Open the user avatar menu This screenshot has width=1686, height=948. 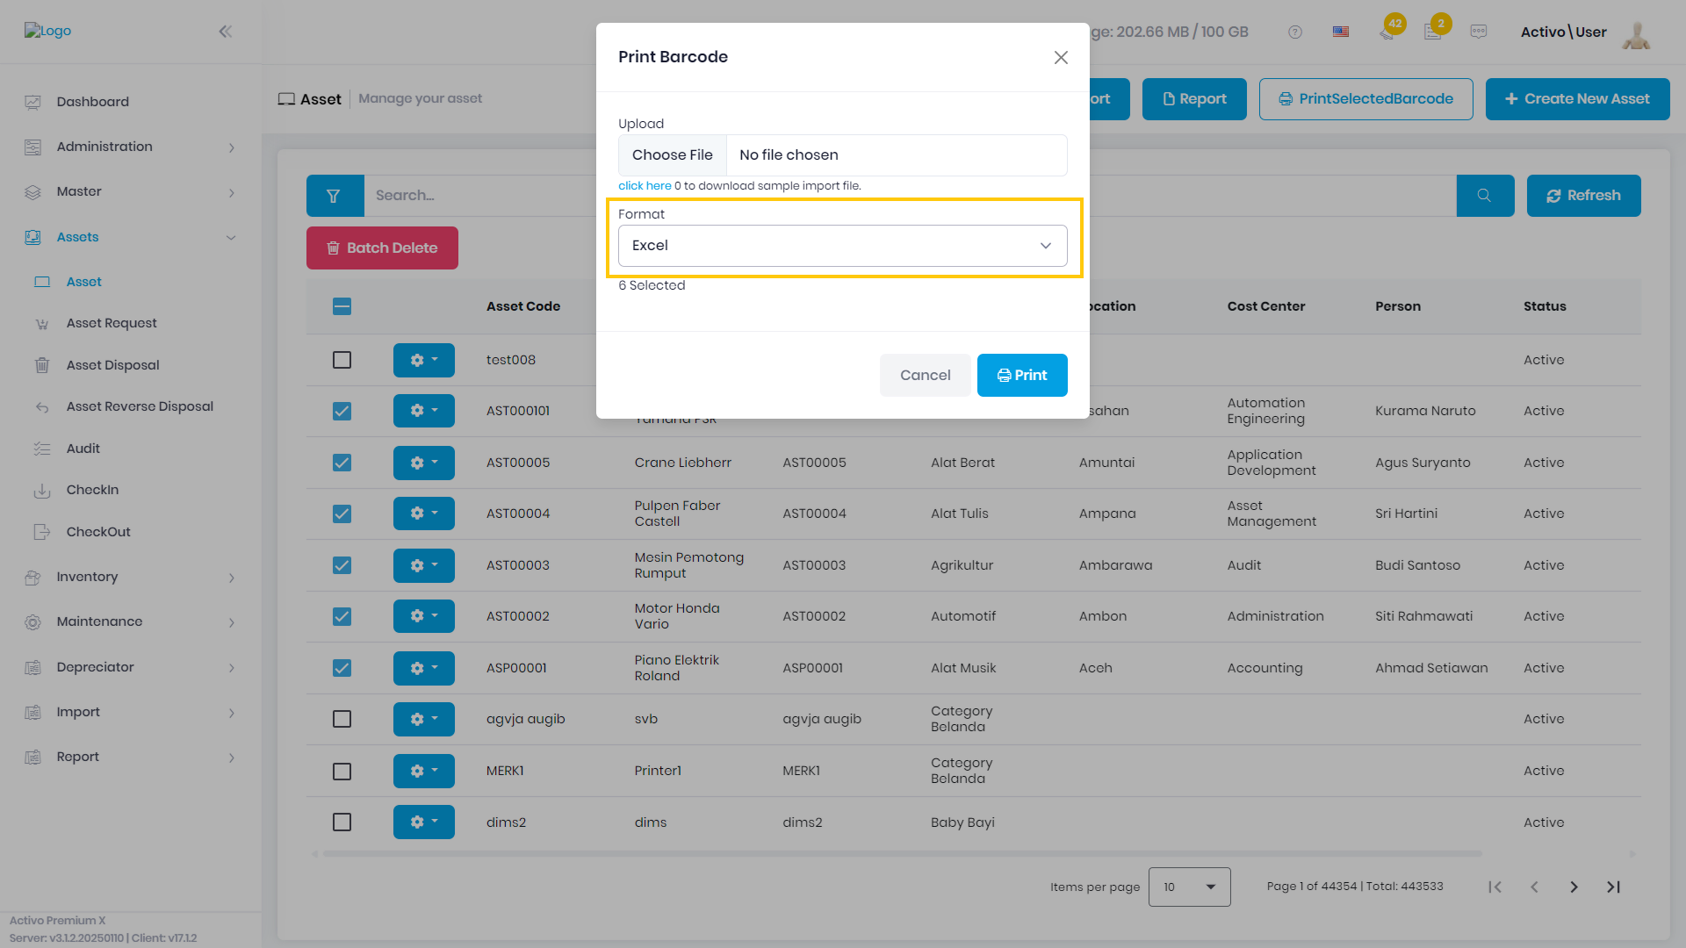1636,34
